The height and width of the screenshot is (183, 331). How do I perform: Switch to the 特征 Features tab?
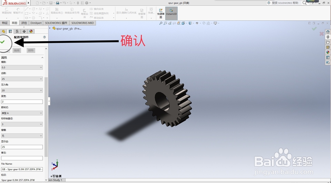[5, 23]
